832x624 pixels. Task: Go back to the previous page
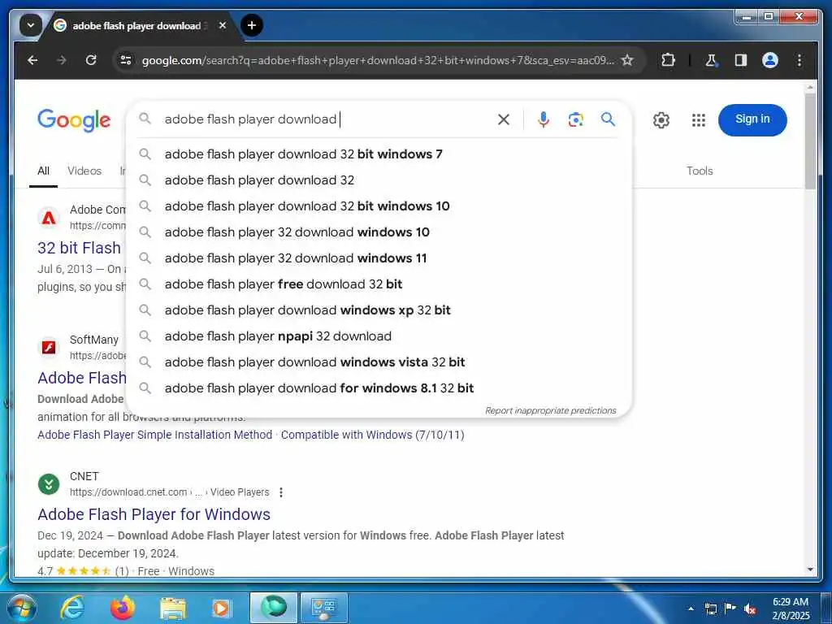[x=32, y=60]
